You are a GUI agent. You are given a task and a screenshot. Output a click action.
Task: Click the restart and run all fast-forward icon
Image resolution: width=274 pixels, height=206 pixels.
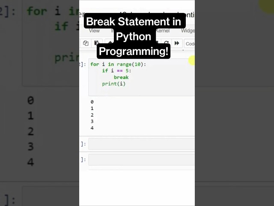tap(177, 43)
